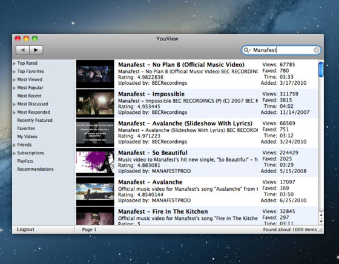The height and width of the screenshot is (264, 339).
Task: Open My Videos in sidebar
Action: 27,137
